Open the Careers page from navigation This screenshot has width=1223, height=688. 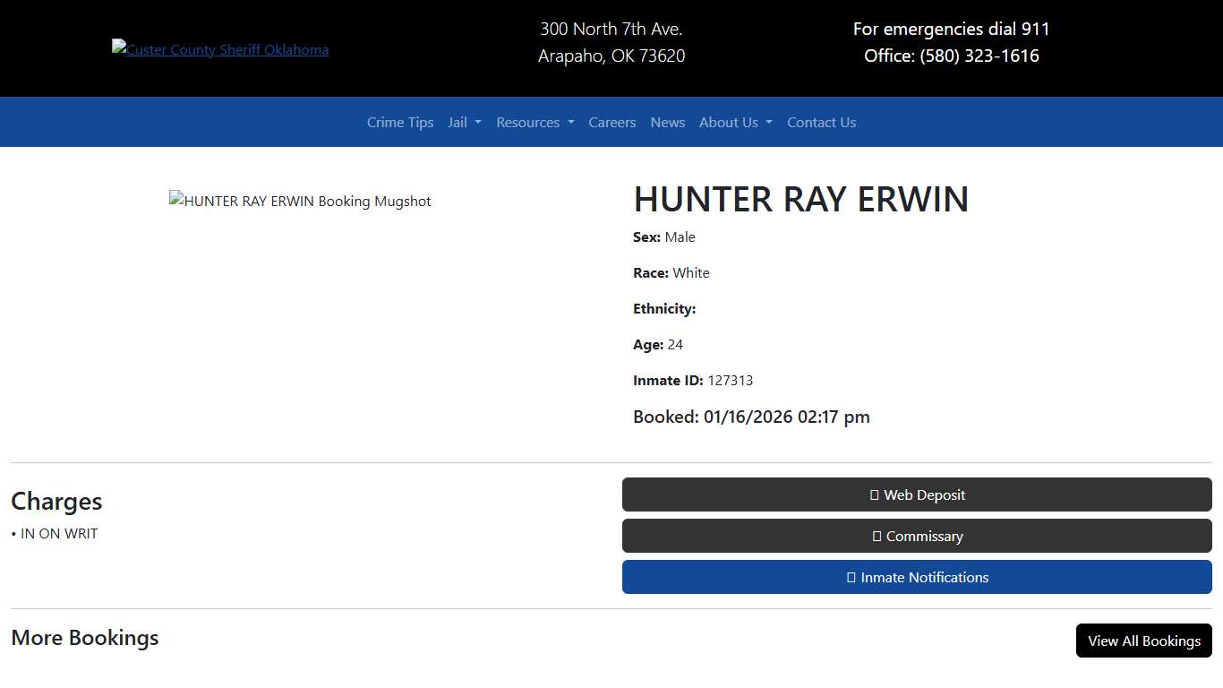click(x=611, y=122)
